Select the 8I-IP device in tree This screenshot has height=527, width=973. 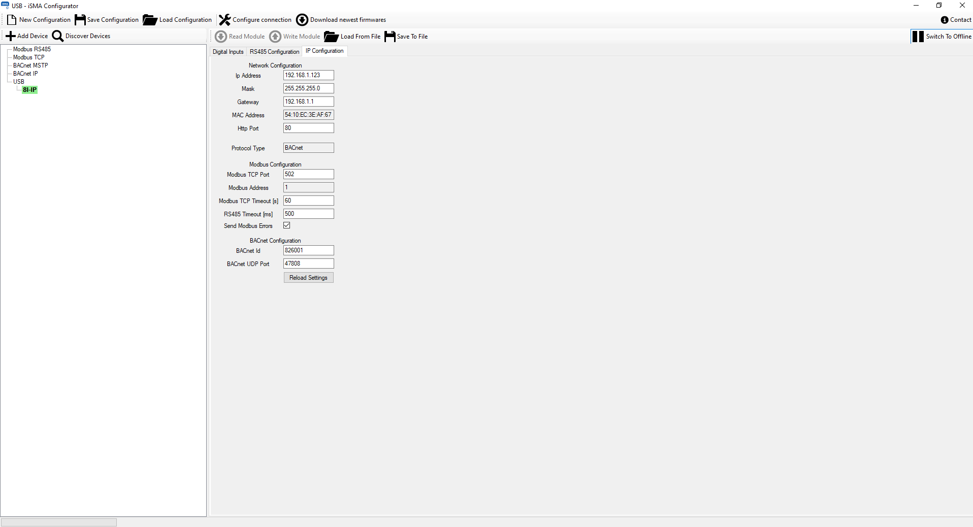point(29,89)
